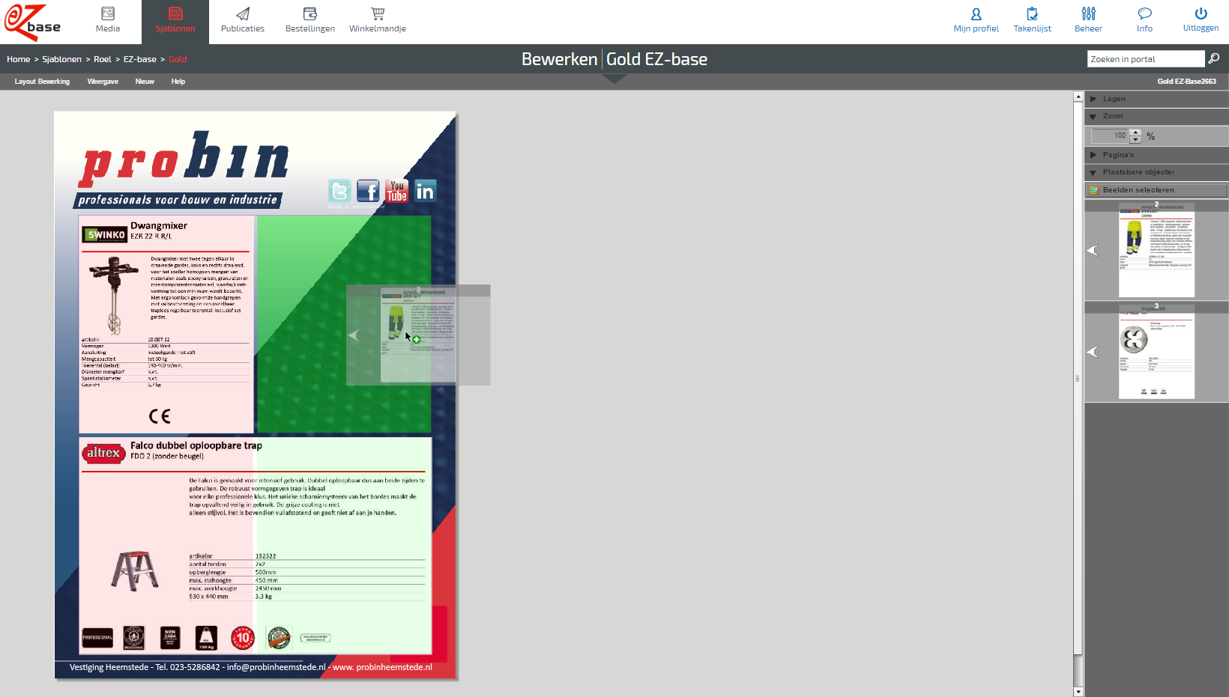Collapse the Plaatsbare objecten panel
This screenshot has height=697, width=1229.
coord(1156,172)
